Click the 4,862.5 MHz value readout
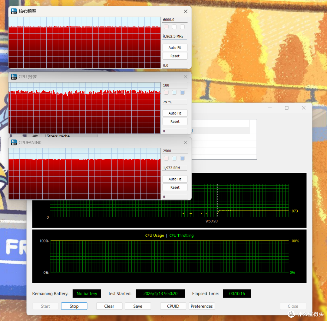The width and height of the screenshot is (327, 321). click(175, 37)
